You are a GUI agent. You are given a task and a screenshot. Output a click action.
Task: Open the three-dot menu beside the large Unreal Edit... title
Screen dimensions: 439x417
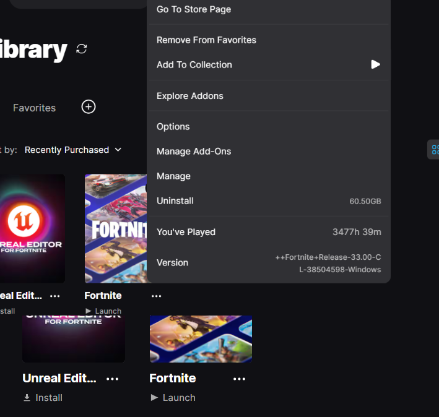[x=113, y=379]
